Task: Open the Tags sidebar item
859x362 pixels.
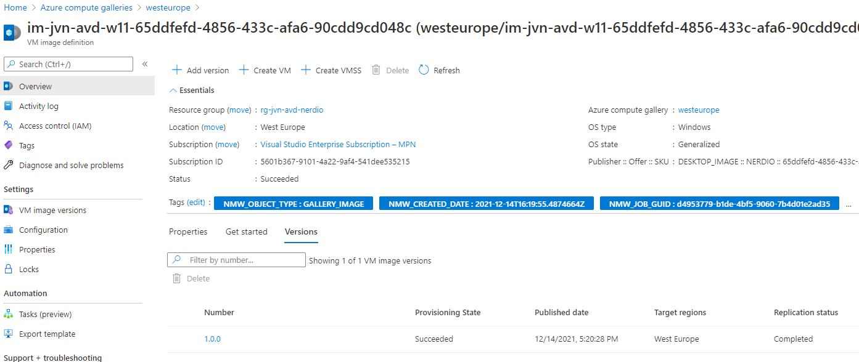Action: click(28, 145)
